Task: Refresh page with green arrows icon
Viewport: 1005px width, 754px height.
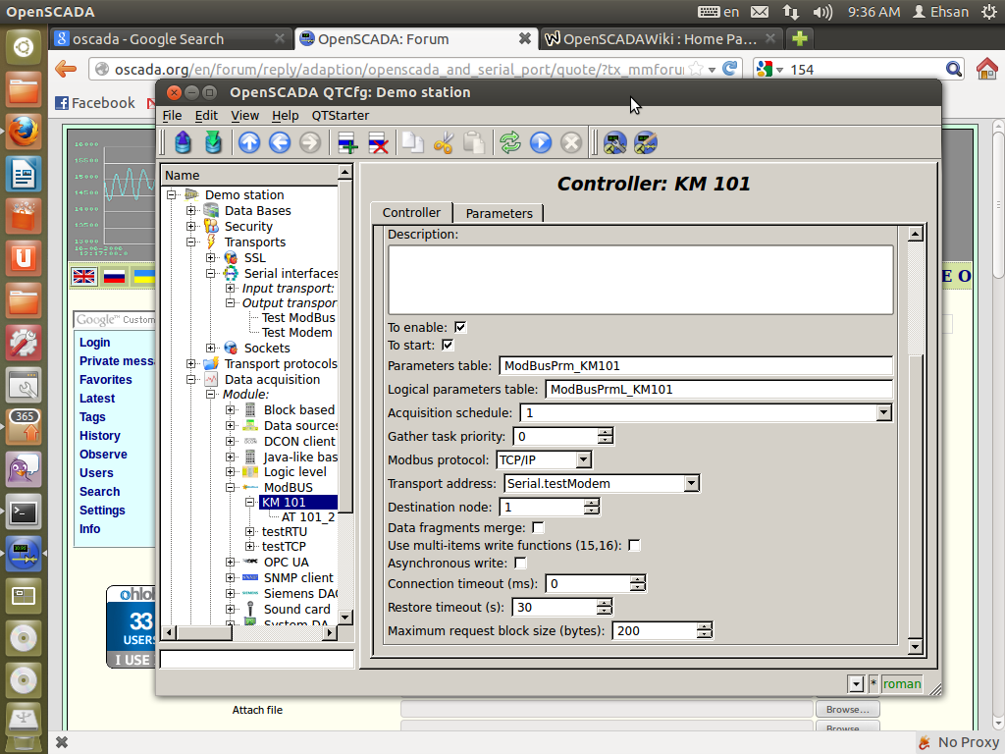Action: 509,143
